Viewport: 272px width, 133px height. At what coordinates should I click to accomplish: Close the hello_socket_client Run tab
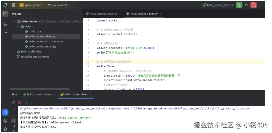tap(91, 95)
